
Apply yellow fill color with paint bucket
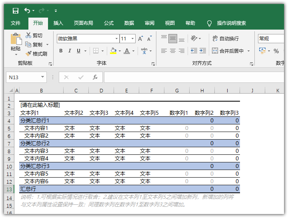[x=113, y=51]
